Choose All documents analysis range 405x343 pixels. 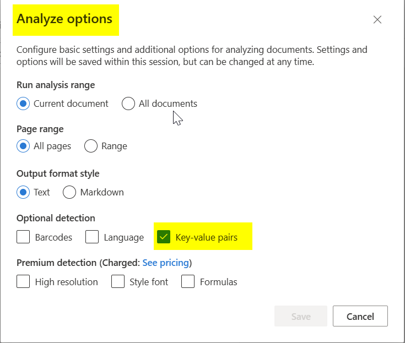(x=128, y=104)
